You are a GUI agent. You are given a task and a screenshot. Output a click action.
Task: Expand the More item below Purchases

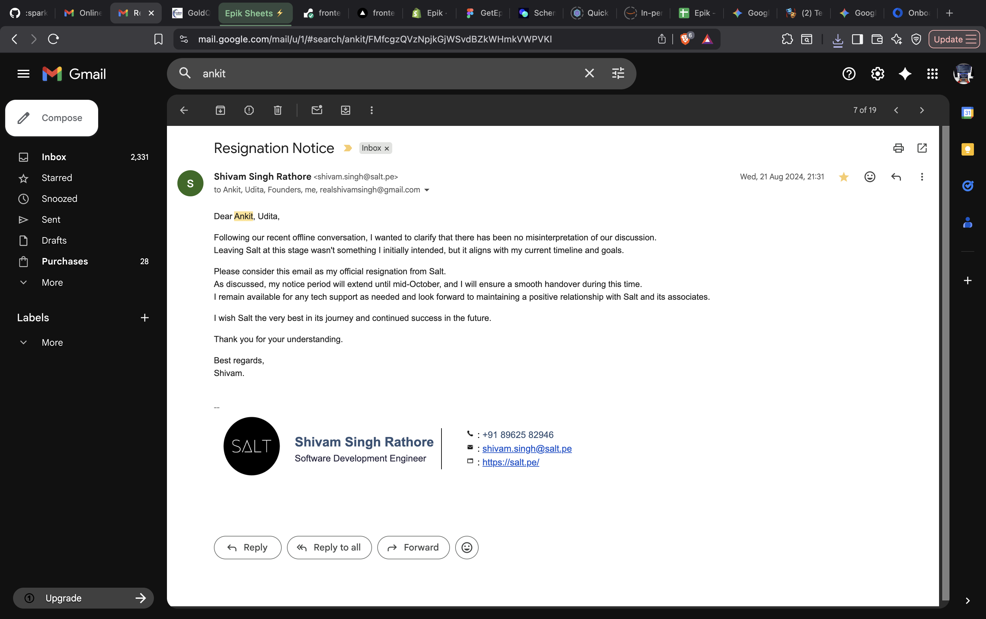point(52,282)
